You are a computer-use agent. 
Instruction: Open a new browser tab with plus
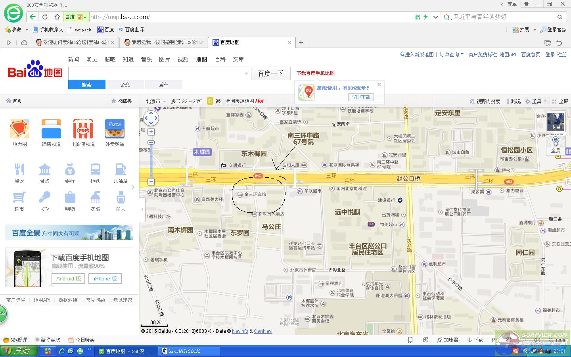pos(301,42)
